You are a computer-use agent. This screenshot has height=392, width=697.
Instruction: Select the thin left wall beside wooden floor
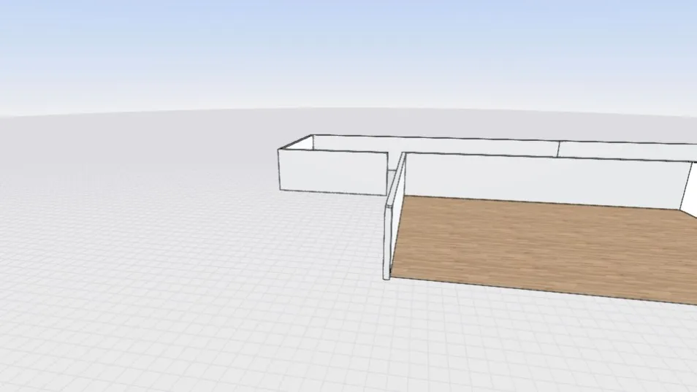pyautogui.click(x=395, y=219)
